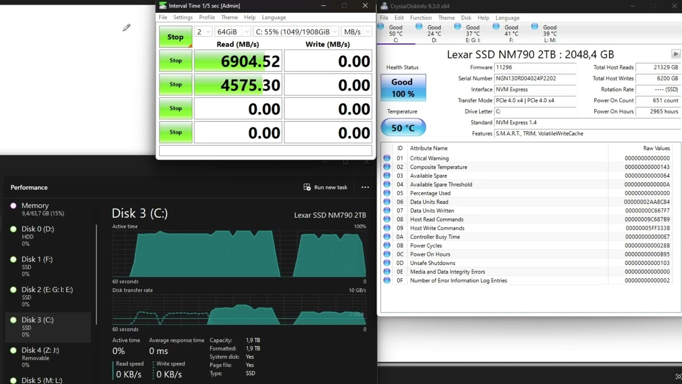Click the Disk transfer rate graph
Screen dimensions: 682x384
239,310
